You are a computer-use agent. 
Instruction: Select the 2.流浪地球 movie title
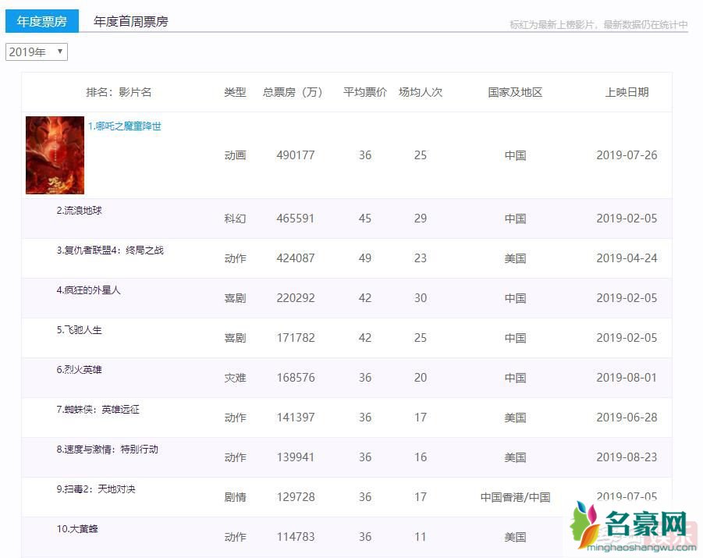[x=79, y=211]
